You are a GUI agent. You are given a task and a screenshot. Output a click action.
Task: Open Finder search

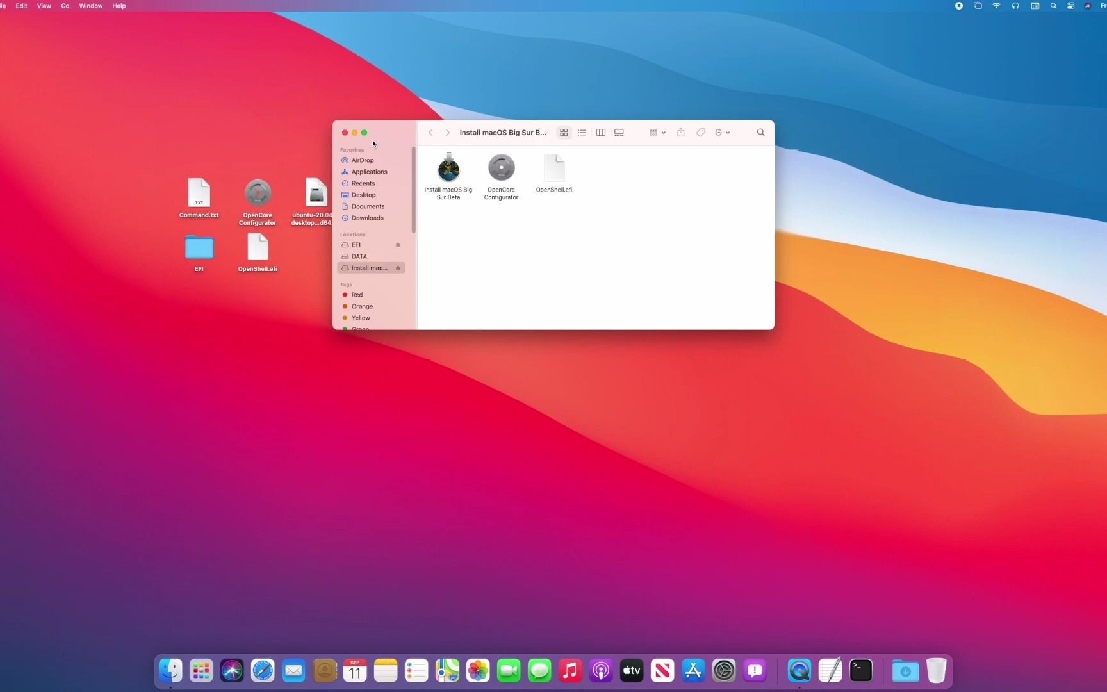(760, 132)
